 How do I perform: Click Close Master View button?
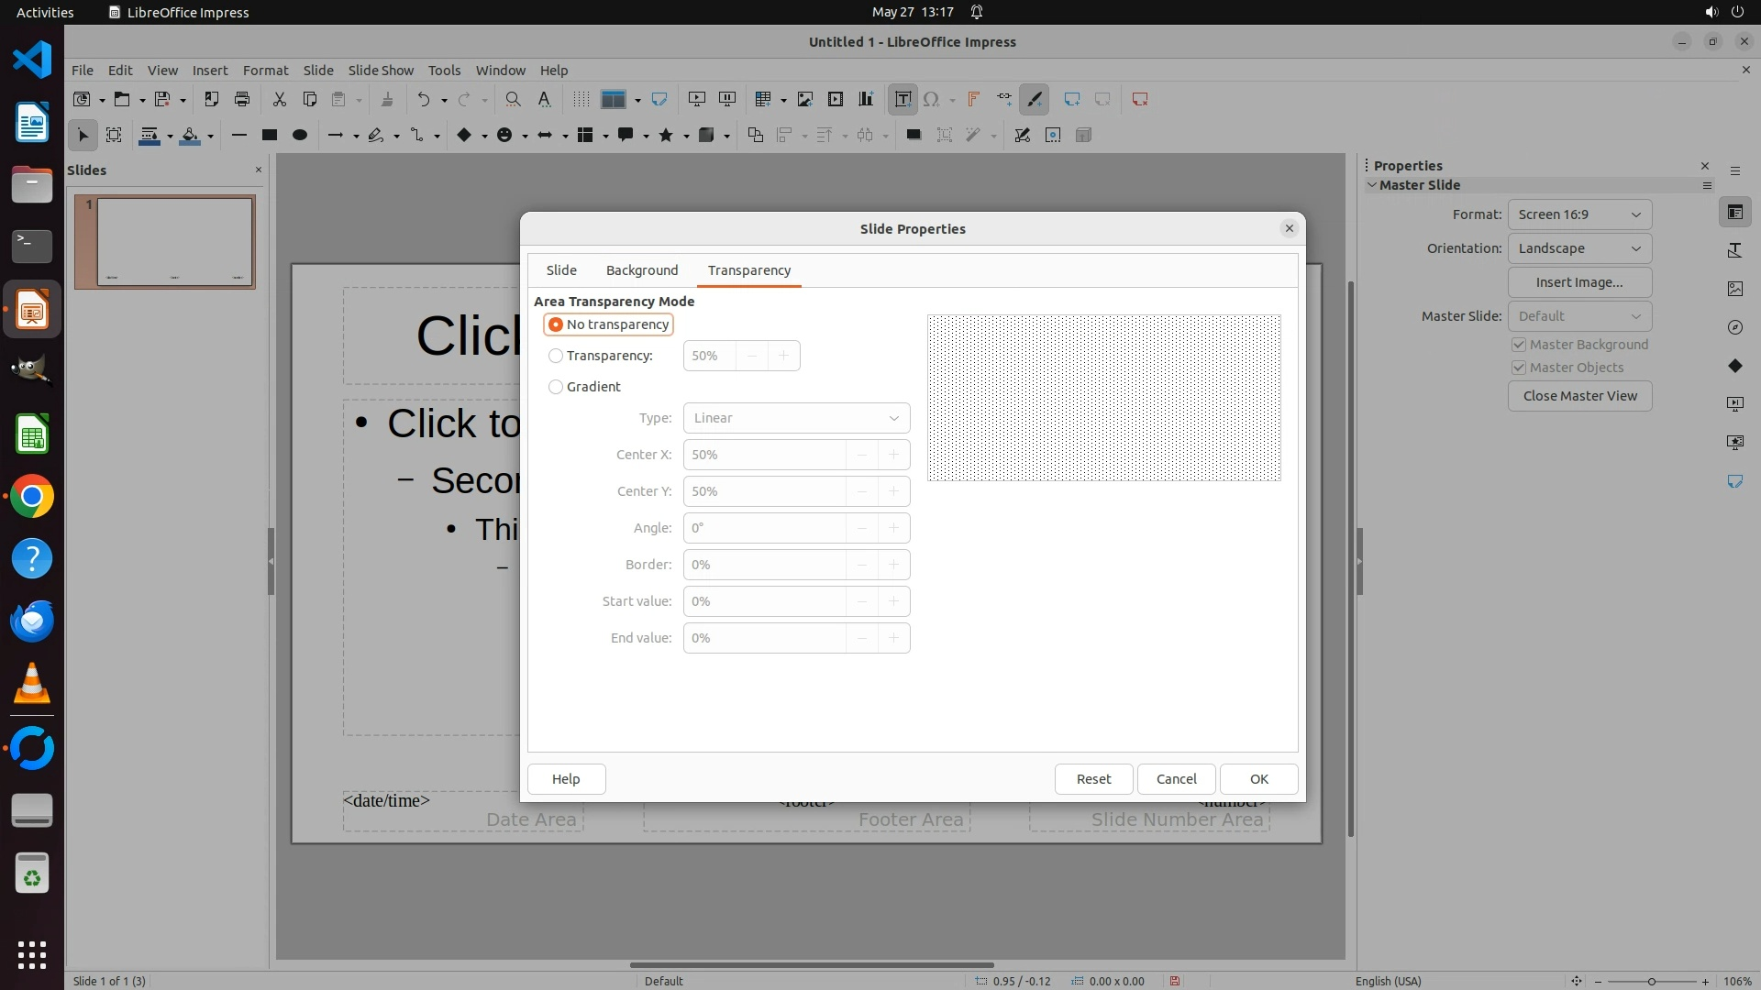pos(1579,396)
